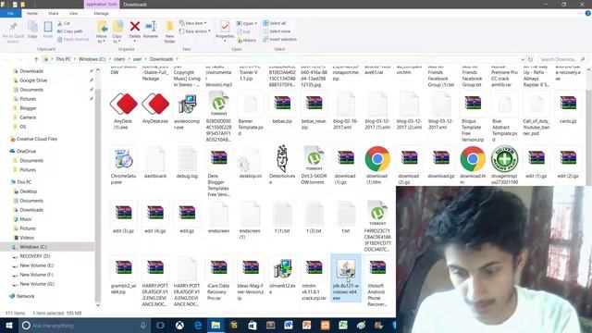592x333 pixels.
Task: Click Users in the breadcrumb path
Action: pos(119,59)
